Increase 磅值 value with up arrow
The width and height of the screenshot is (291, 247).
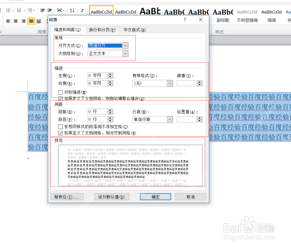pyautogui.click(x=200, y=82)
